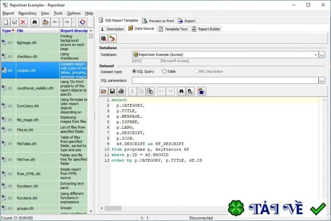This screenshot has height=221, width=331.
Task: Click the find-and-replace binoculars icon in SQL toolbar
Action: coord(190,91)
